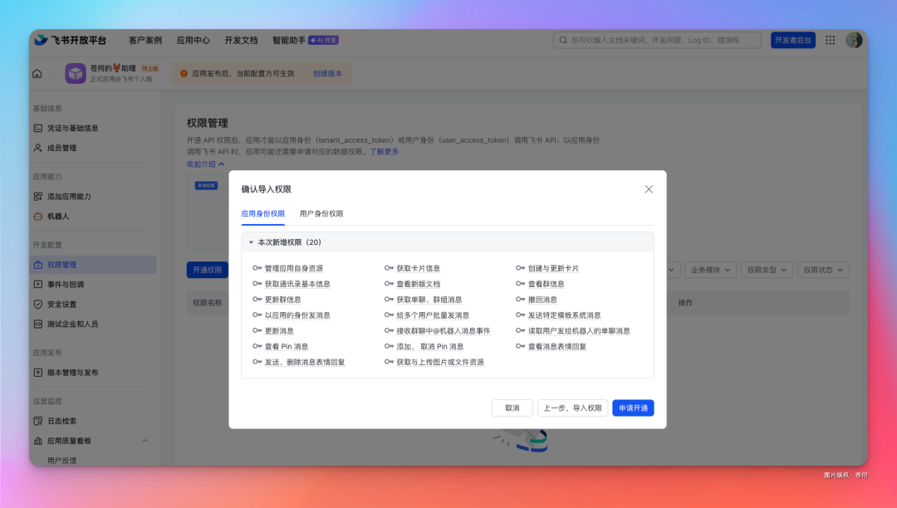
Task: Click the 申请开通 button
Action: click(634, 408)
